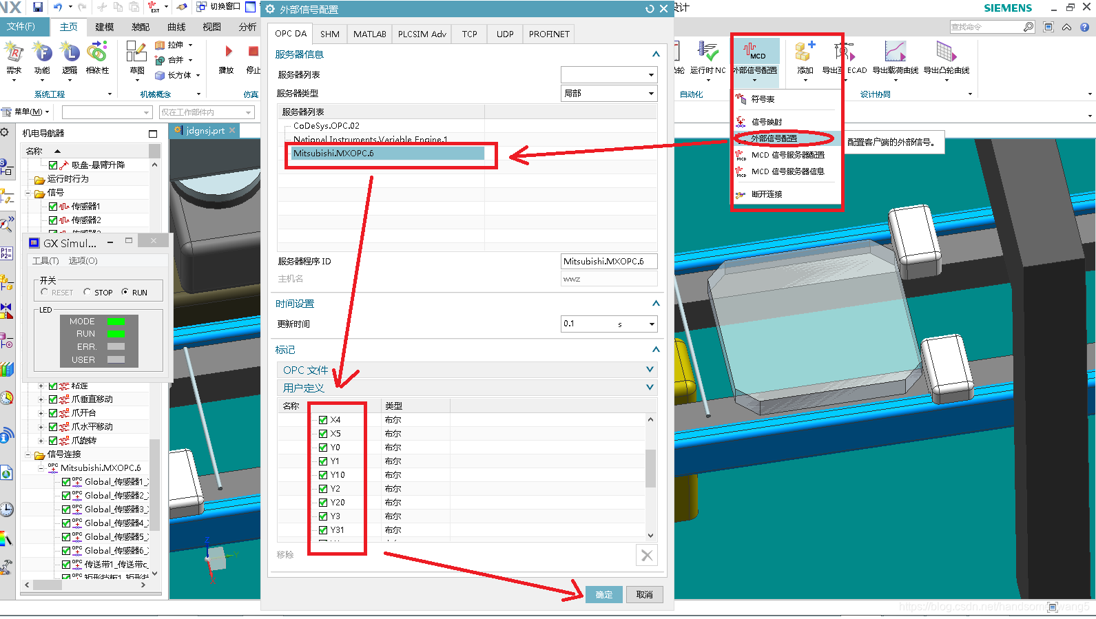Switch to the PROFINET tab

coord(549,34)
